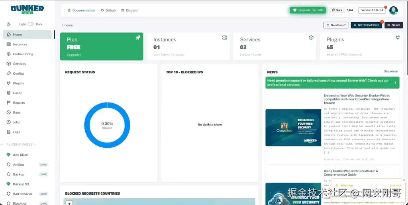Open the professional services green banner
The image size is (408, 205).
332,83
